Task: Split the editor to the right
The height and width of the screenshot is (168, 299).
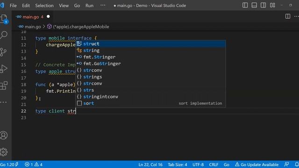Action: tap(288, 16)
